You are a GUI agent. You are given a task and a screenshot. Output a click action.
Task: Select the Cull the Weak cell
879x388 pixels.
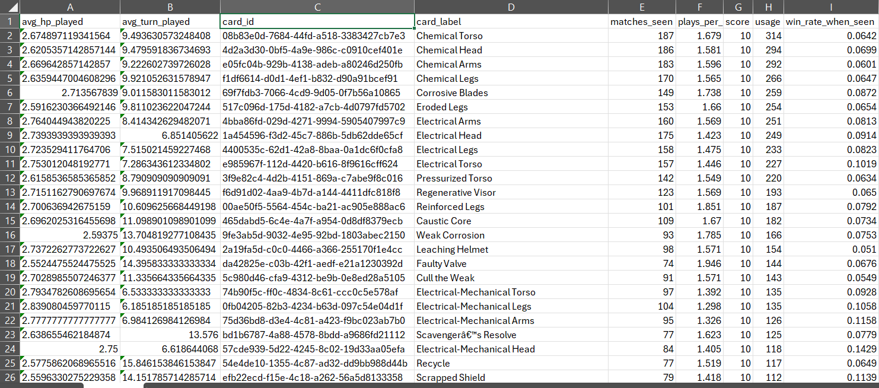tap(511, 278)
